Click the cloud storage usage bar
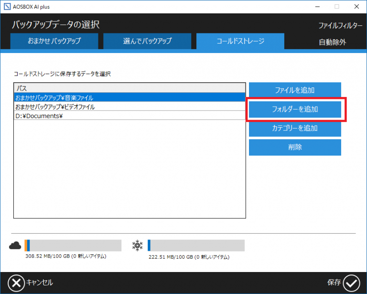The image size is (367, 294). (73, 245)
